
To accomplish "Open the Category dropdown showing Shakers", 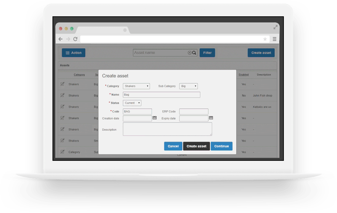I will click(x=136, y=86).
